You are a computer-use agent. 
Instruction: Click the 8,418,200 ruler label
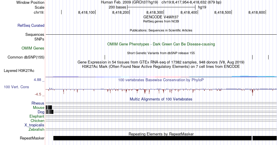[120, 12]
